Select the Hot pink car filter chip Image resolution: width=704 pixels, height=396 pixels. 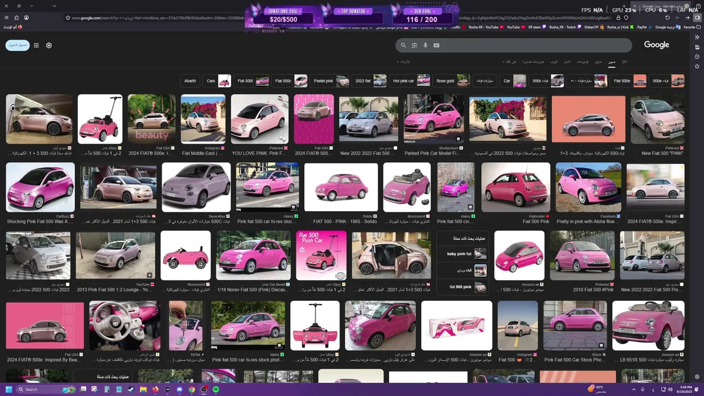pyautogui.click(x=410, y=81)
